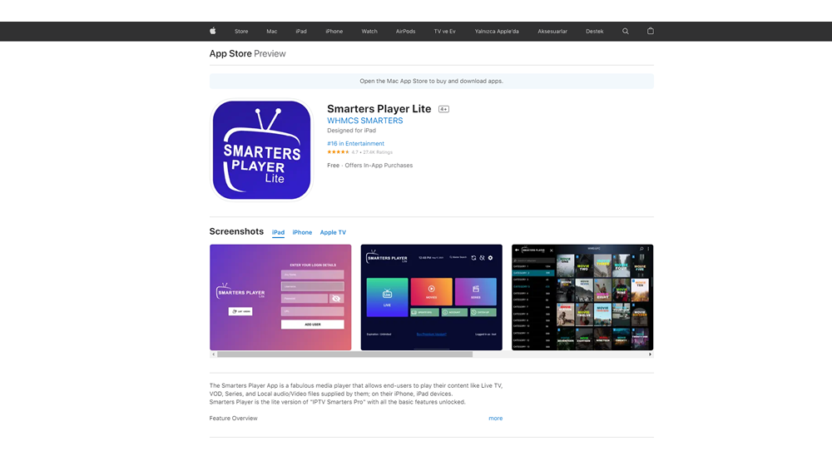Click the Feature Overview text
The image size is (832, 466).
tap(234, 419)
